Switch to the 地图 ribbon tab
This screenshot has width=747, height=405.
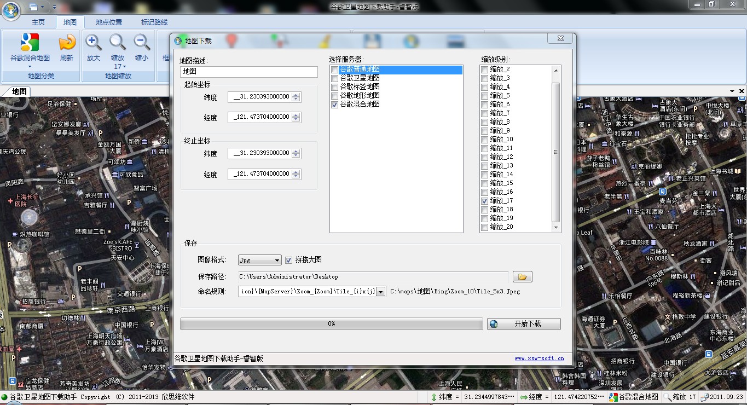coord(70,22)
